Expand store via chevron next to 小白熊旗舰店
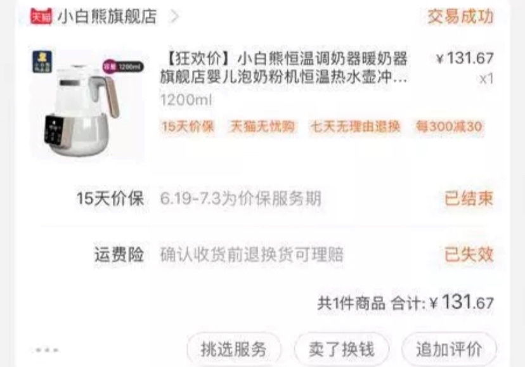Viewport: 525px width, 367px height. [174, 16]
